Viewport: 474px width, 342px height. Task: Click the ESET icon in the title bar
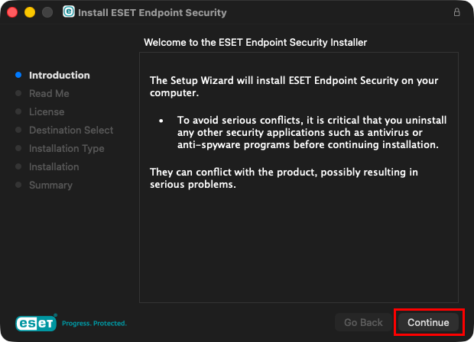tap(69, 12)
